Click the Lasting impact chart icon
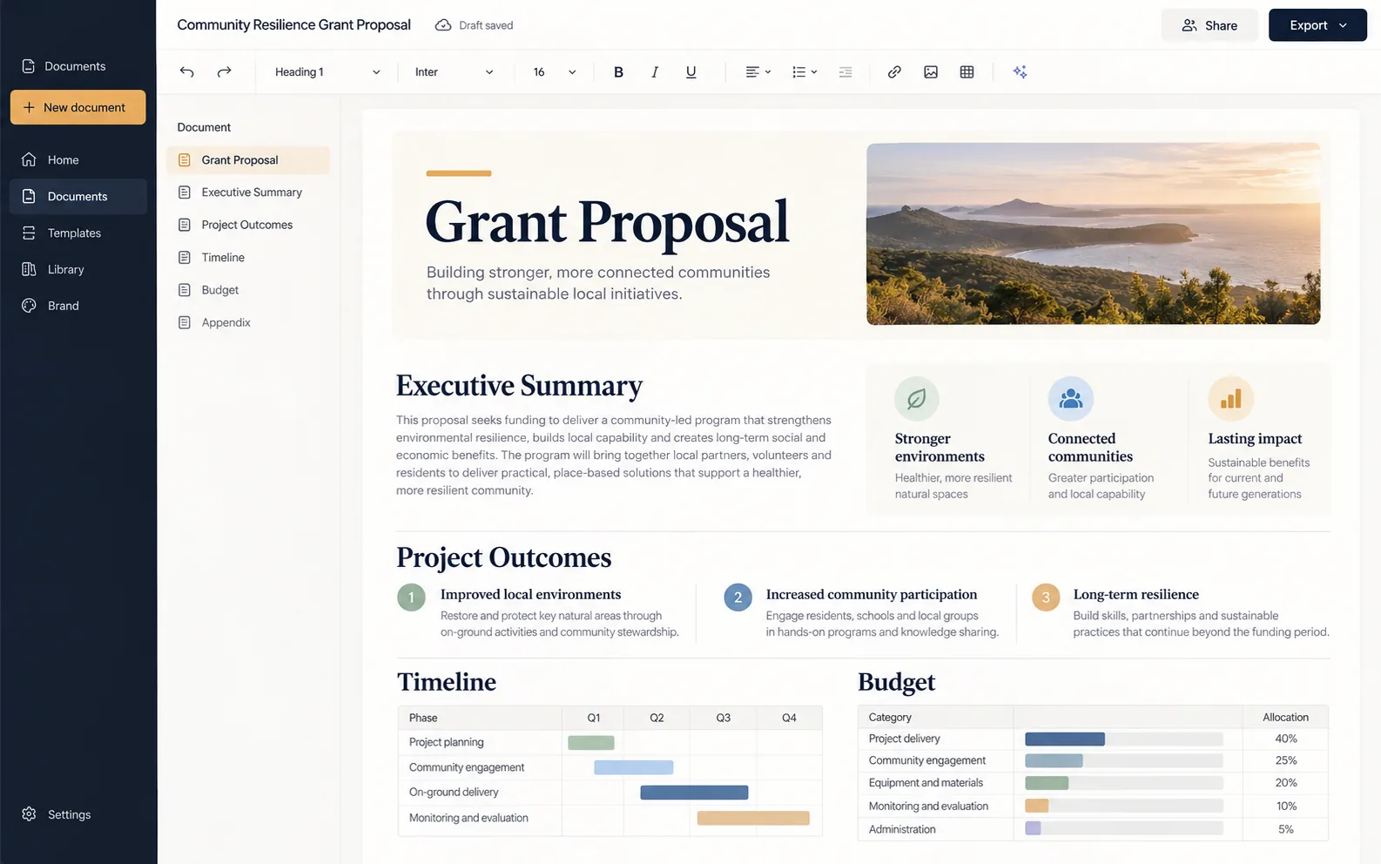1381x864 pixels. 1230,399
